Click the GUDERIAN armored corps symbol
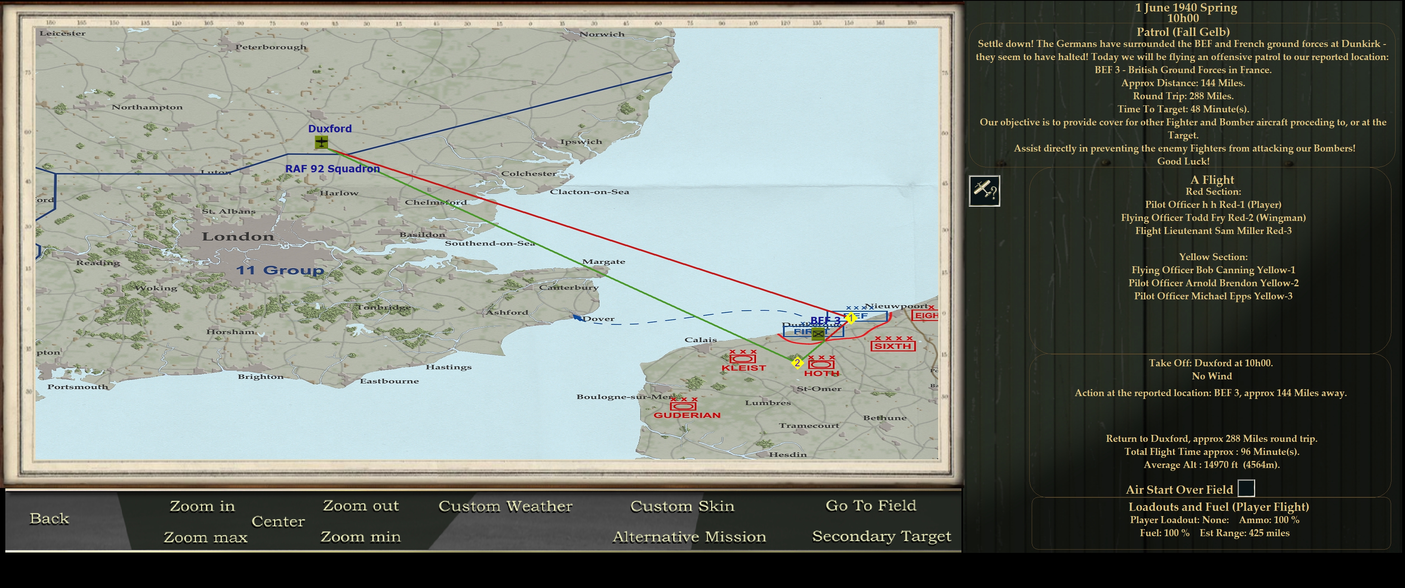Image resolution: width=1405 pixels, height=588 pixels. click(x=683, y=406)
